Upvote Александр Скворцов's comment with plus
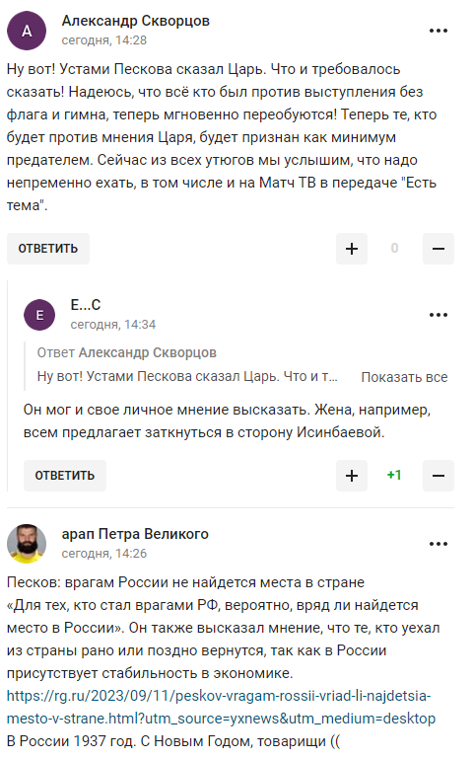Viewport: 474px width, 759px height. pos(352,249)
